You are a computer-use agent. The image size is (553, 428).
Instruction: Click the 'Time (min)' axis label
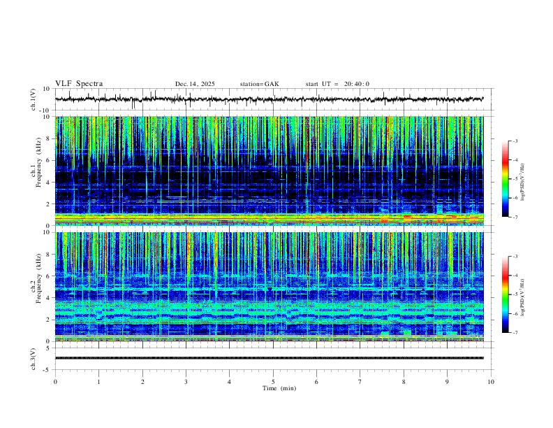click(279, 388)
